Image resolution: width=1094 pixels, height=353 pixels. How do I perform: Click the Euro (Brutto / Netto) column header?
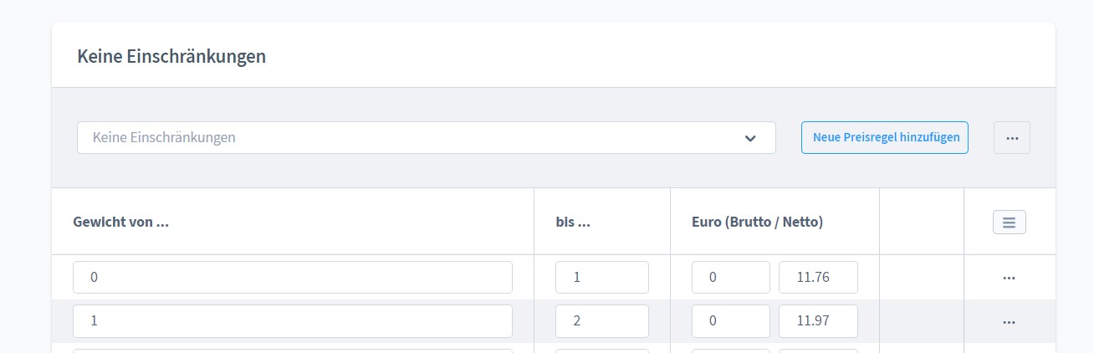pyautogui.click(x=758, y=222)
